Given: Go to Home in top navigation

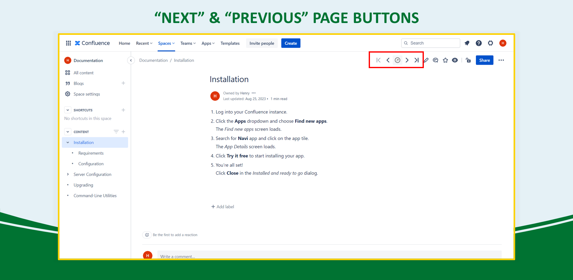Looking at the screenshot, I should (x=124, y=43).
